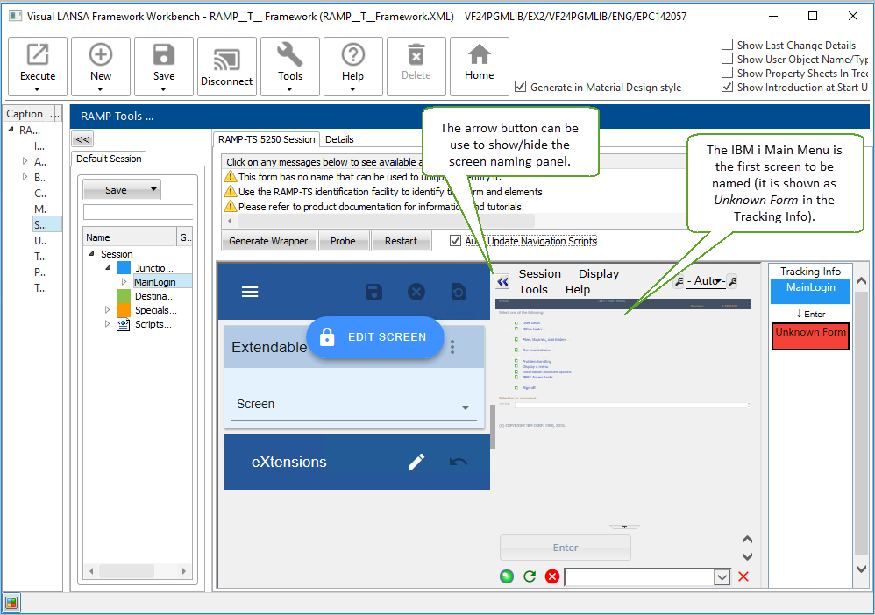Open the Session menu in 5250 emulator
Screen dimensions: 875x615
[x=539, y=273]
